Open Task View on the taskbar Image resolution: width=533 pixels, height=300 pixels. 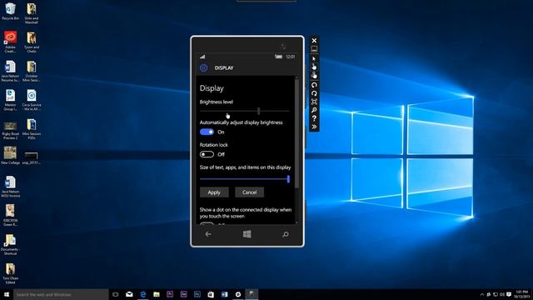click(x=116, y=294)
